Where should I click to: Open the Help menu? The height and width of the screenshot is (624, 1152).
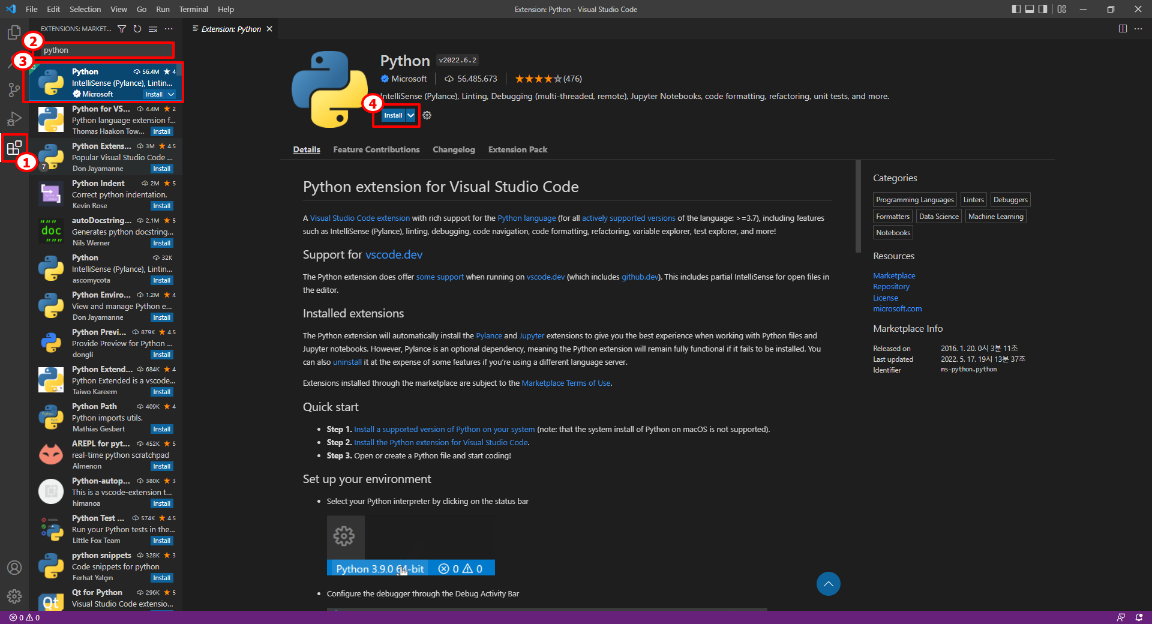point(226,9)
